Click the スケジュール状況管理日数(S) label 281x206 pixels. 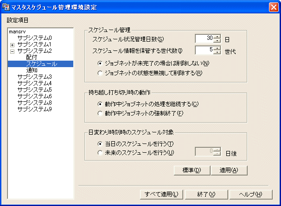128,39
